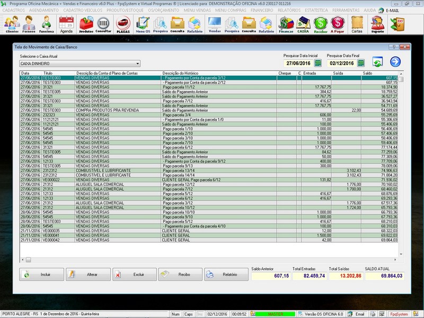424x318 pixels.
Task: Click Consulta icon left of Relatório
Action: 178,24
